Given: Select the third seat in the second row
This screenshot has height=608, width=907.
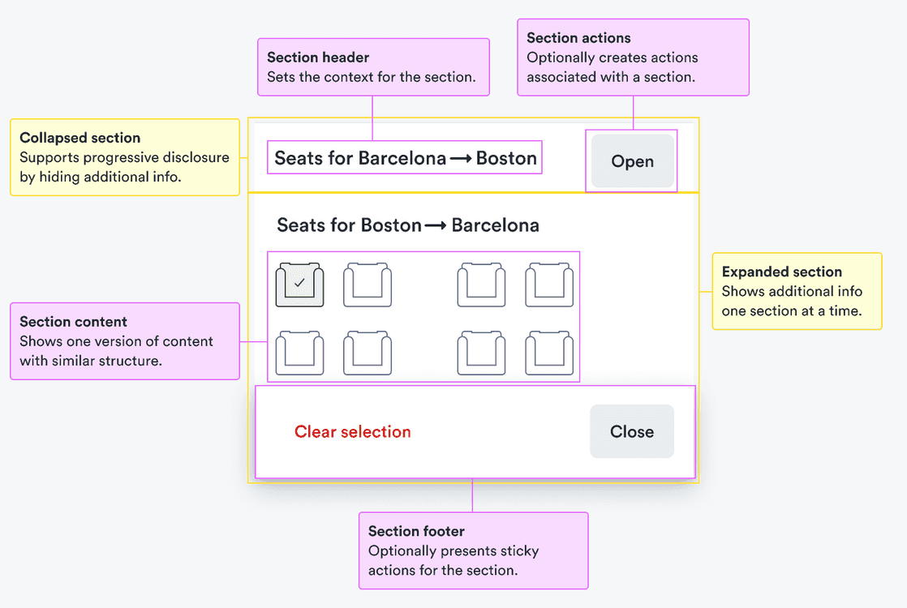Looking at the screenshot, I should (481, 353).
